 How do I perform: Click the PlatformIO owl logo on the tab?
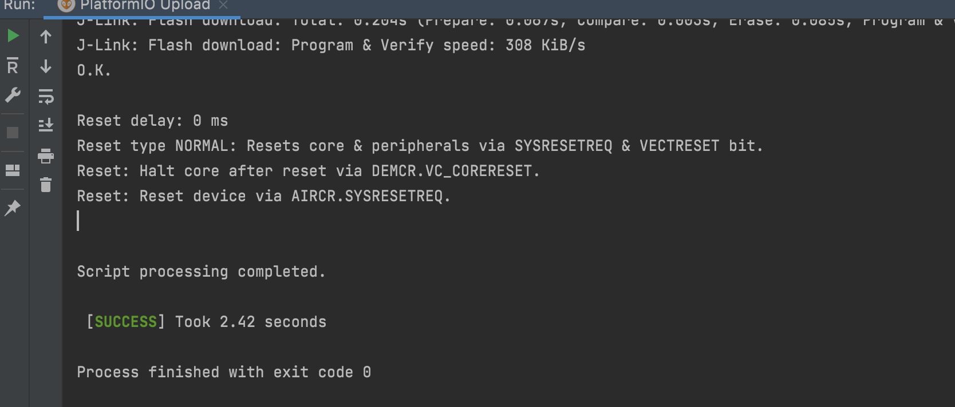(x=65, y=5)
